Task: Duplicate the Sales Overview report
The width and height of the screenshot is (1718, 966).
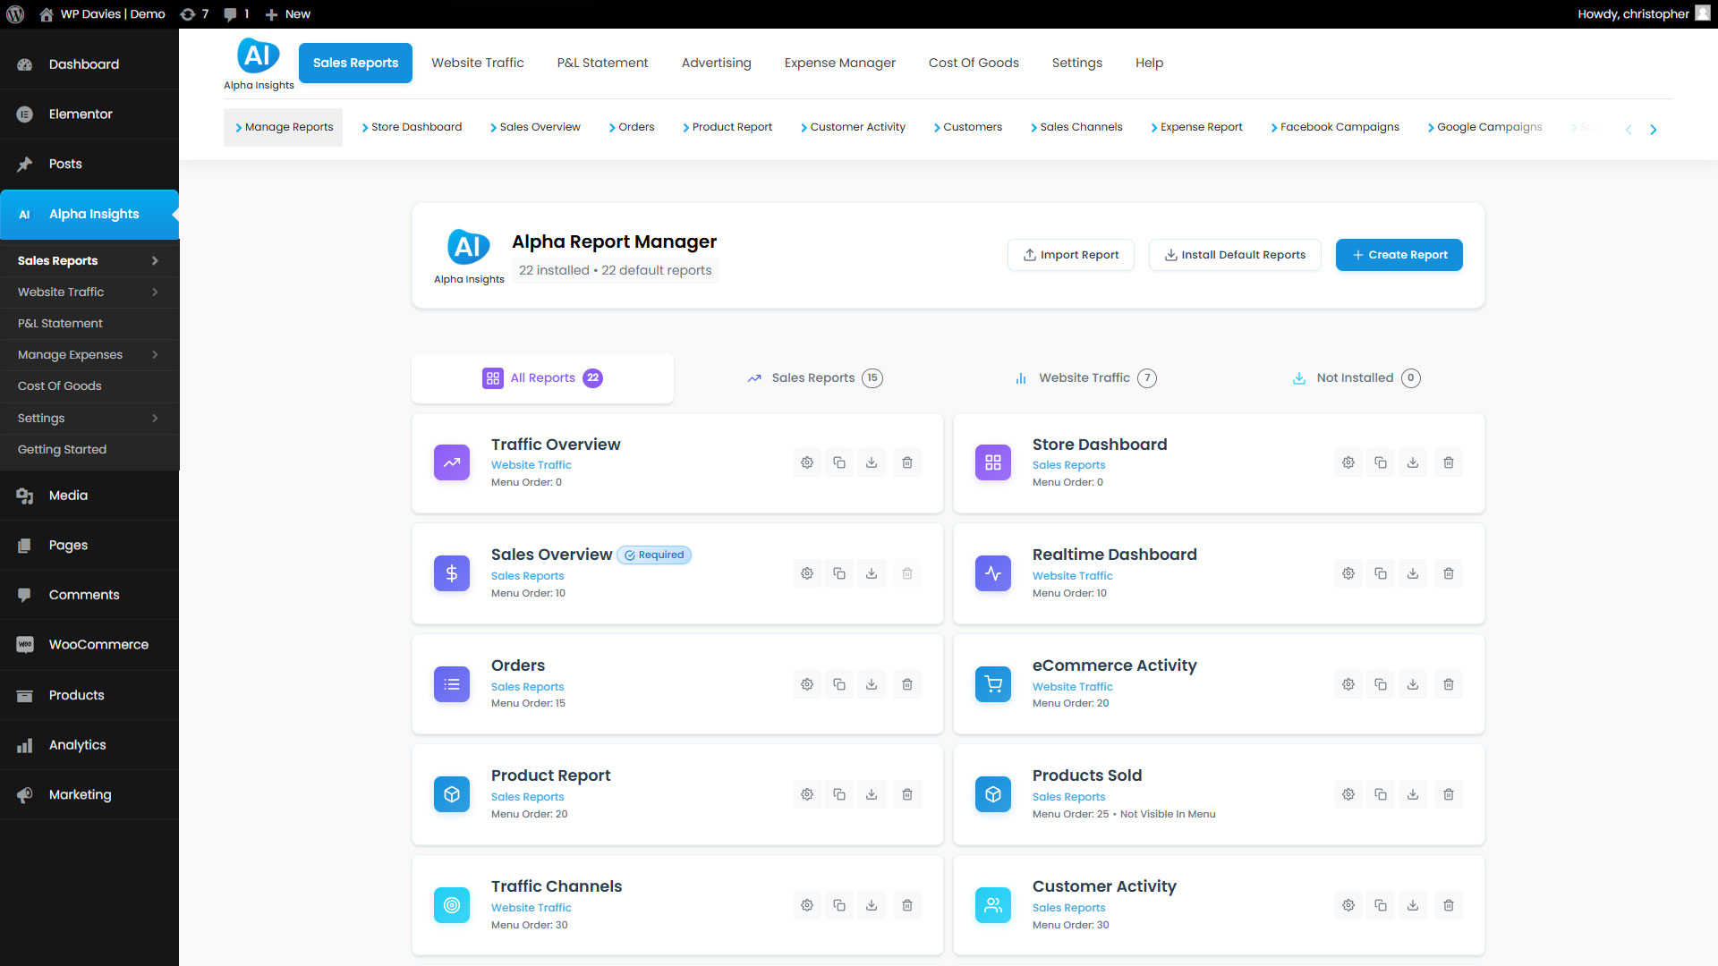Action: pos(839,573)
